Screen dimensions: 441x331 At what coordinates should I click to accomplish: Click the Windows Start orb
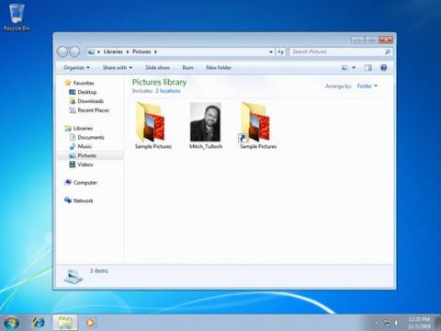tap(11, 323)
